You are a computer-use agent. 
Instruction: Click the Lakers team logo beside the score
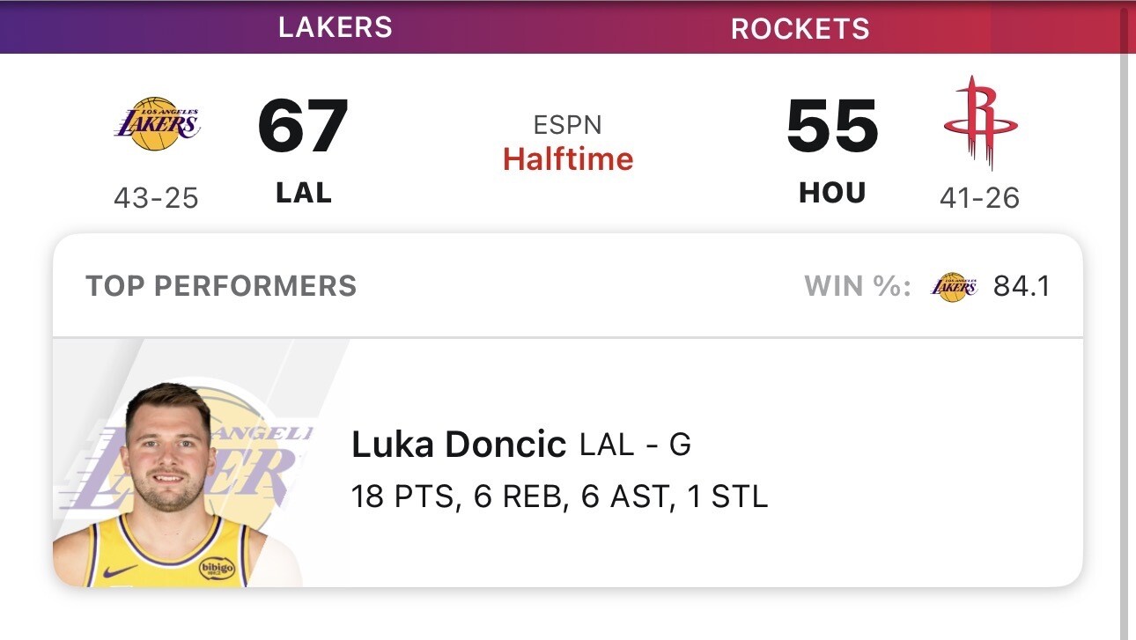tap(157, 124)
